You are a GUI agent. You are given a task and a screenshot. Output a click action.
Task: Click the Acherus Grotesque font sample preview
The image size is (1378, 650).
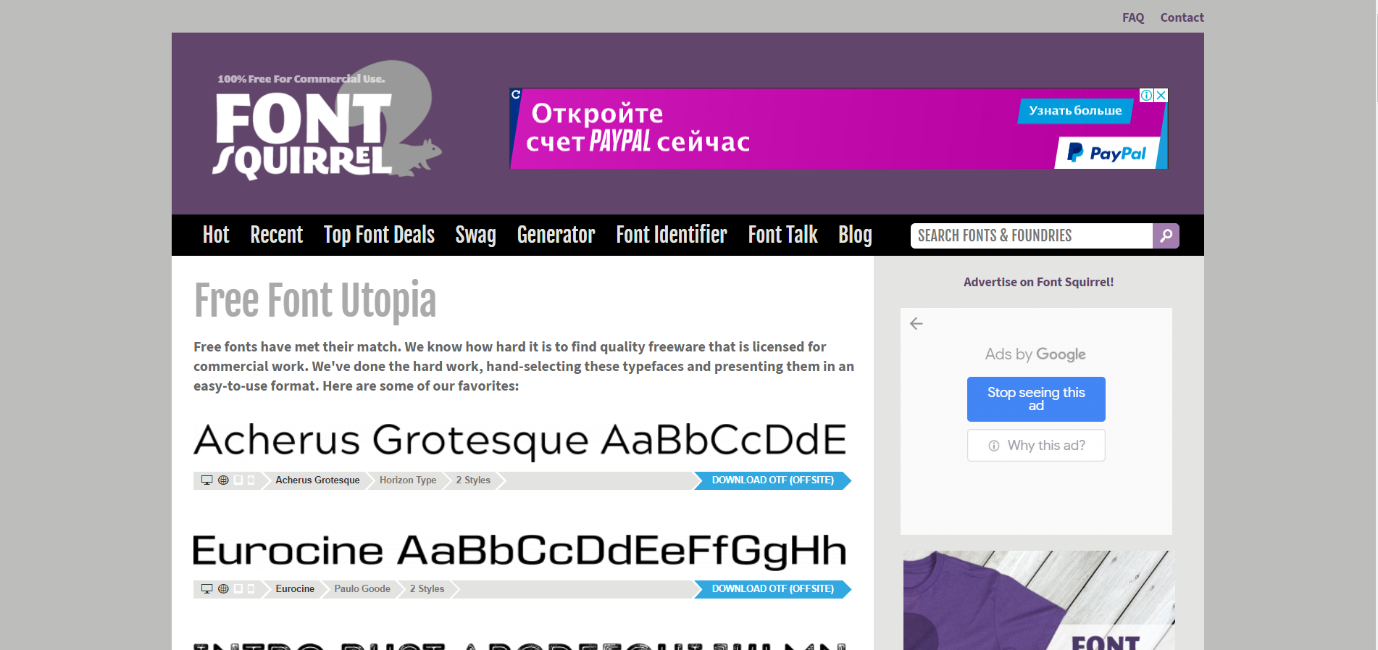click(520, 441)
